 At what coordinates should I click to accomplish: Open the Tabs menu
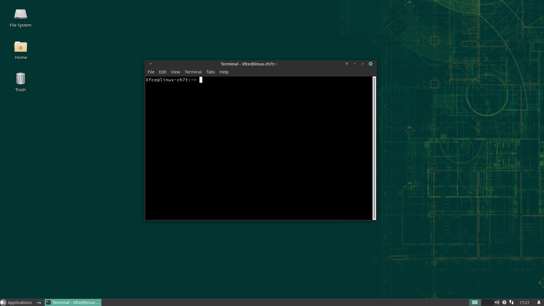210,72
